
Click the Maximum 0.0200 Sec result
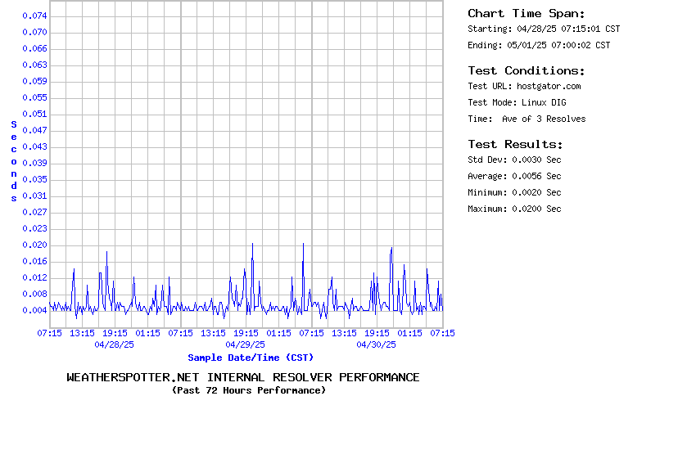click(x=514, y=209)
